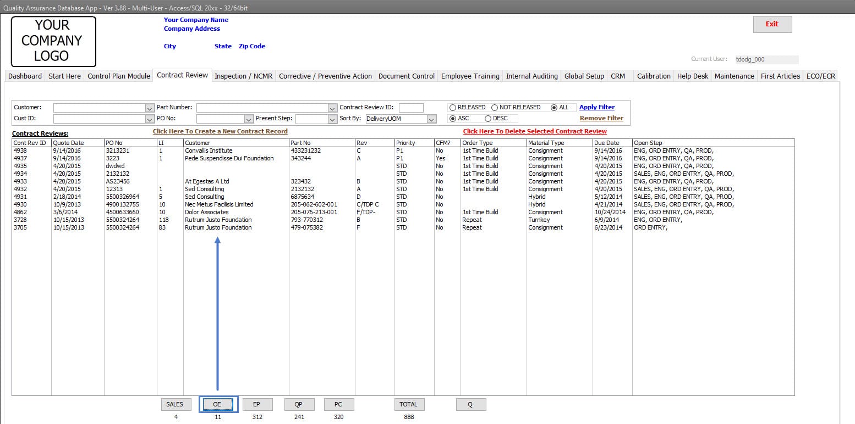The height and width of the screenshot is (424, 855).
Task: Click part number 793-770312
Action: pos(307,220)
